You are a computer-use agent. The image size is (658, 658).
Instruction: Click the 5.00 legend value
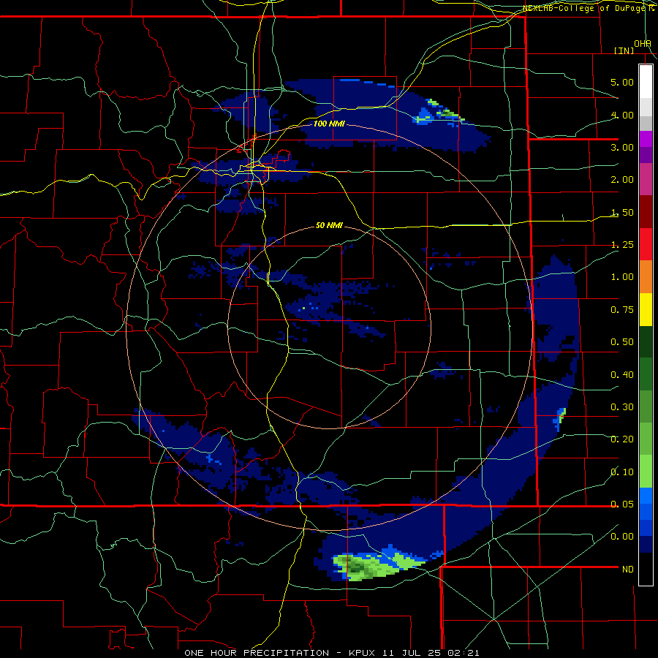coord(622,82)
